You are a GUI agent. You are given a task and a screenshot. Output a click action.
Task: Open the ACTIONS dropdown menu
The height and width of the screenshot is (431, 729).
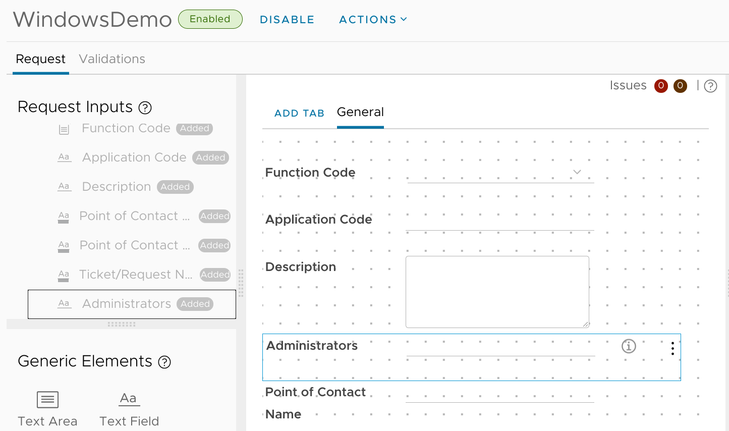[373, 20]
